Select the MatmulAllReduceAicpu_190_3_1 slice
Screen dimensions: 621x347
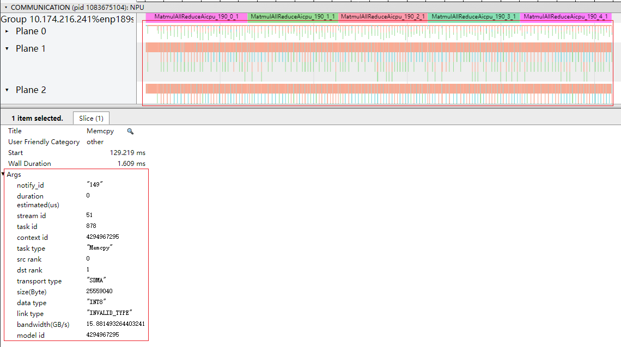click(474, 17)
